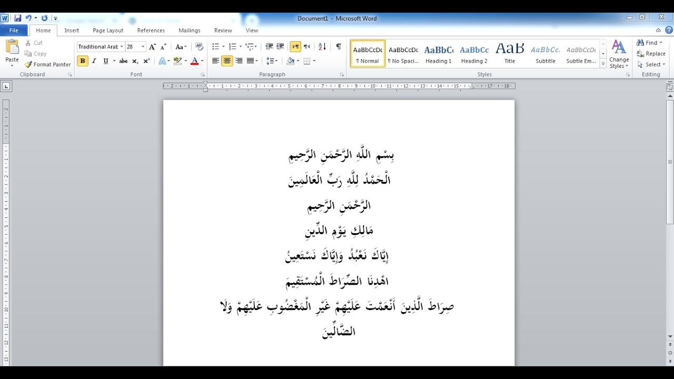This screenshot has height=379, width=674.
Task: Toggle Underline formatting
Action: pyautogui.click(x=106, y=61)
